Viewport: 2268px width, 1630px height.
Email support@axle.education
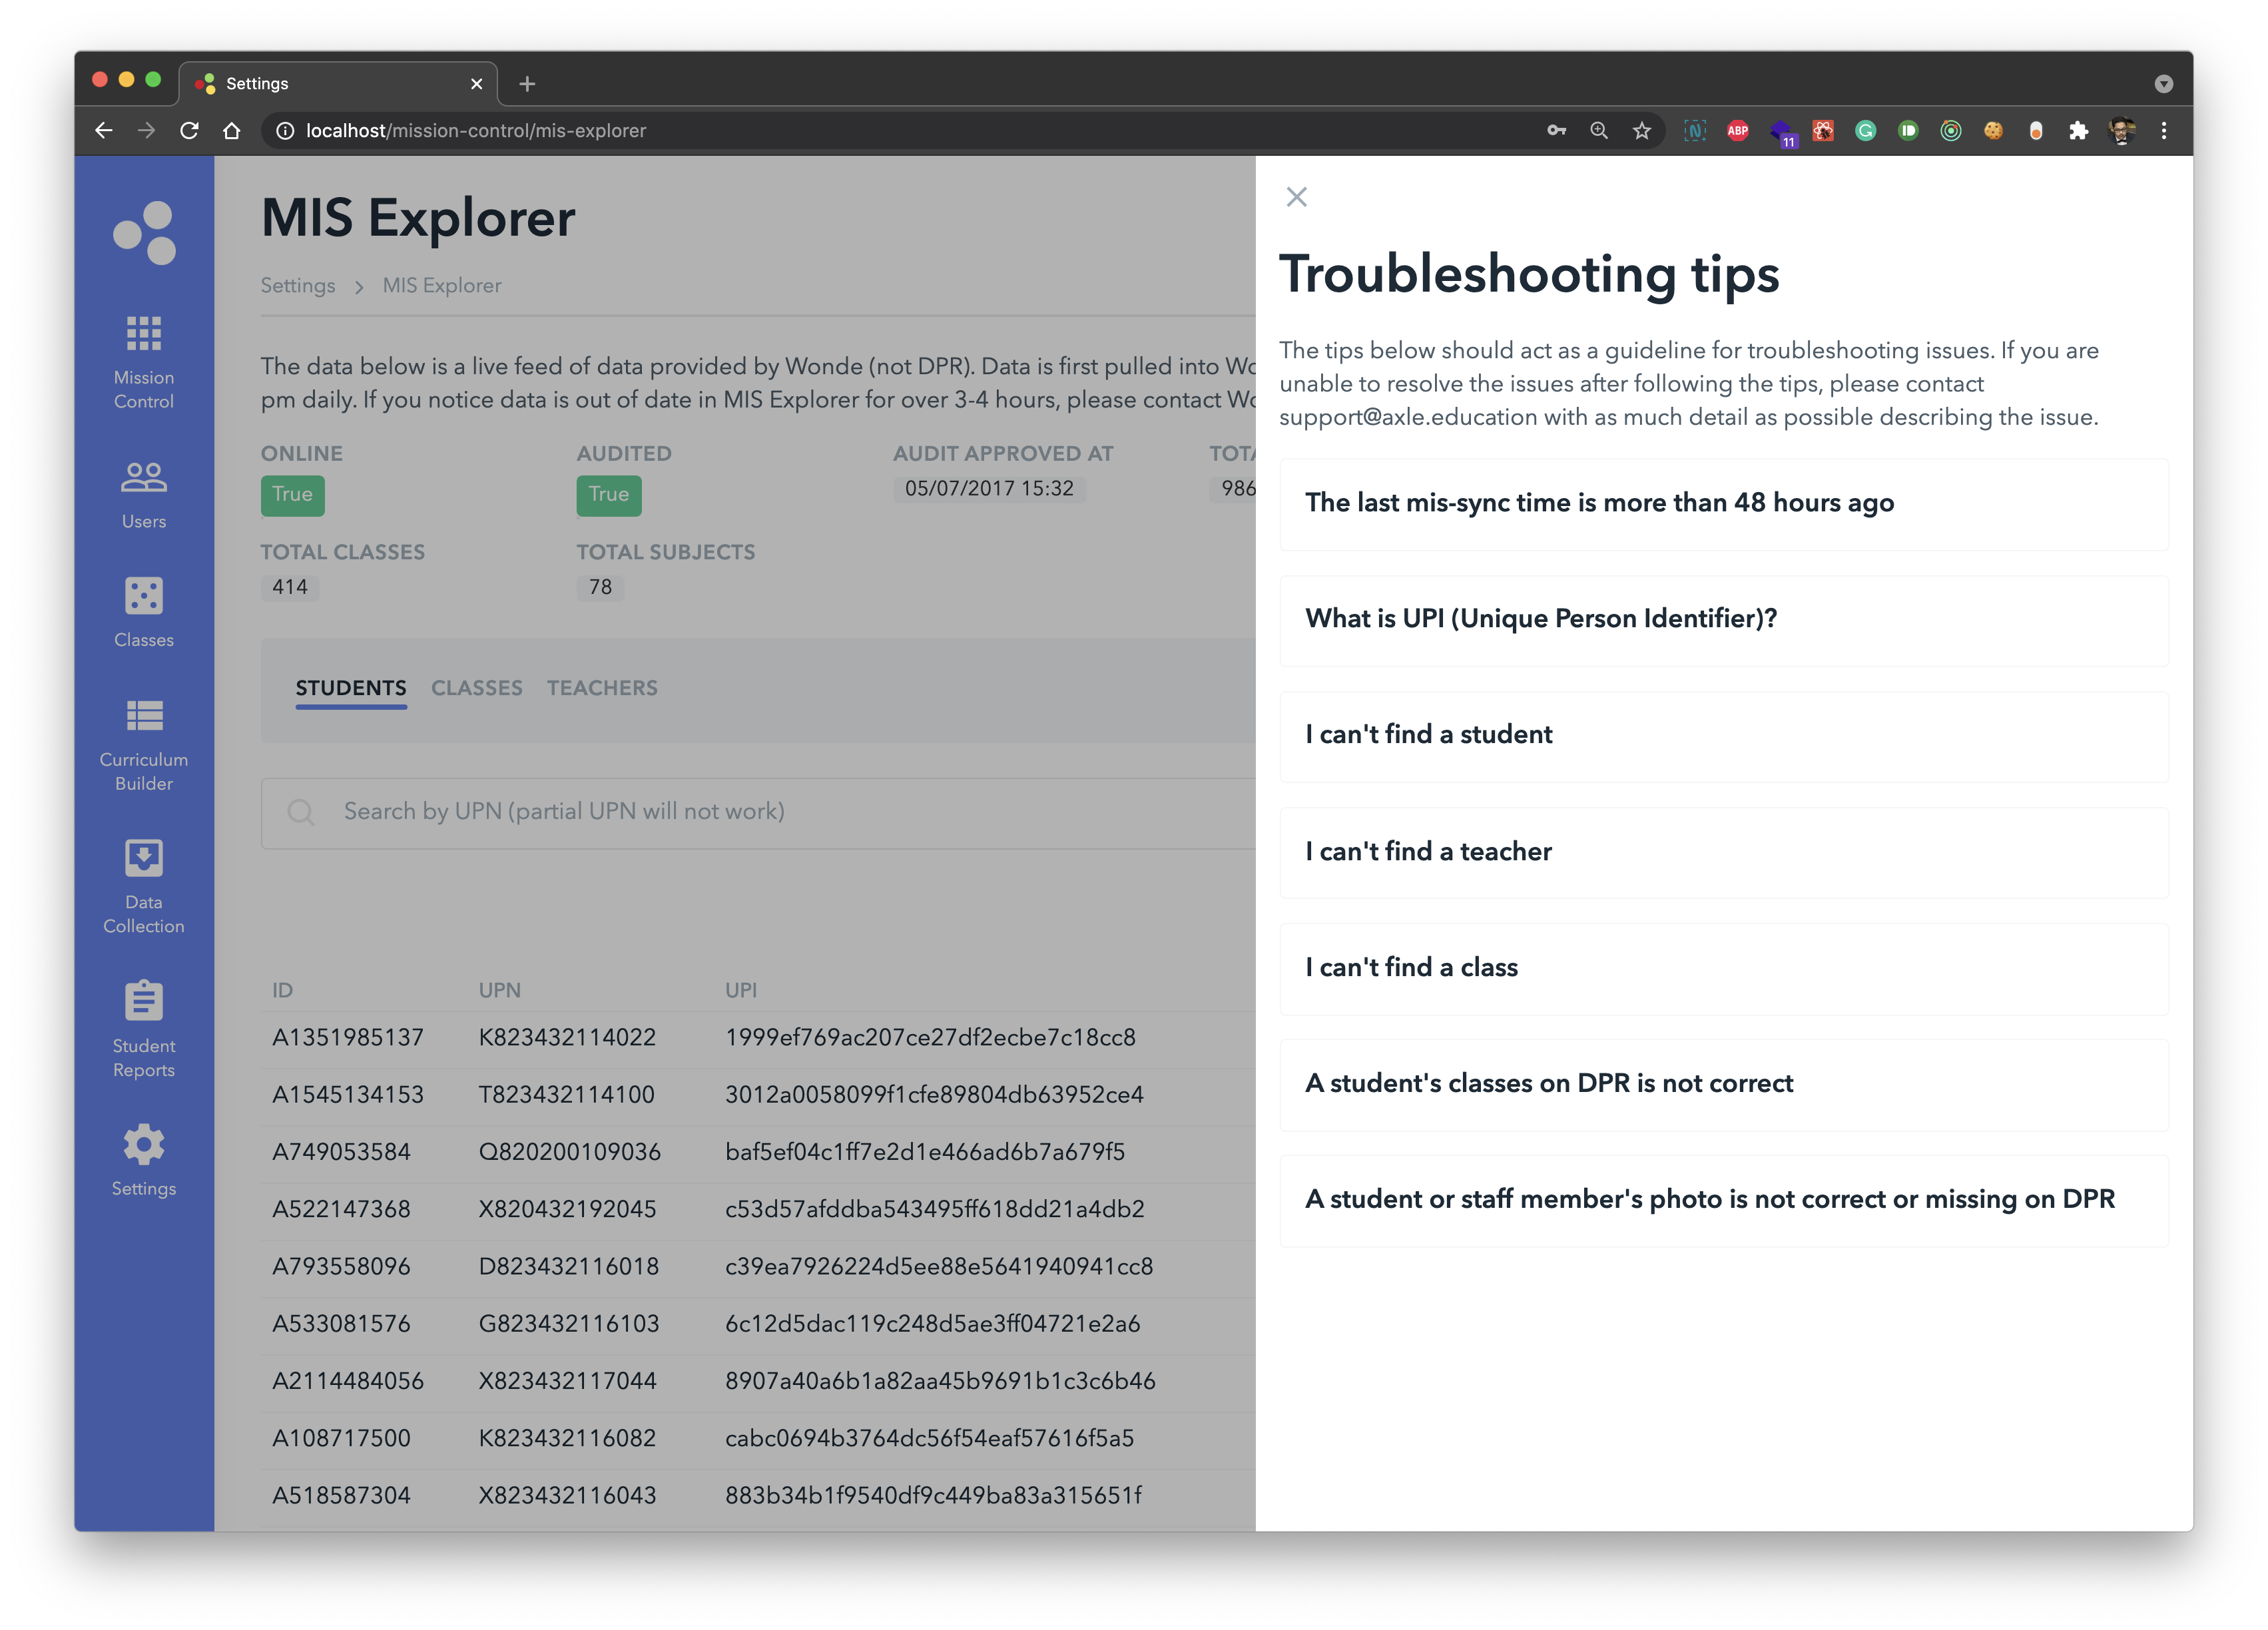(1414, 417)
